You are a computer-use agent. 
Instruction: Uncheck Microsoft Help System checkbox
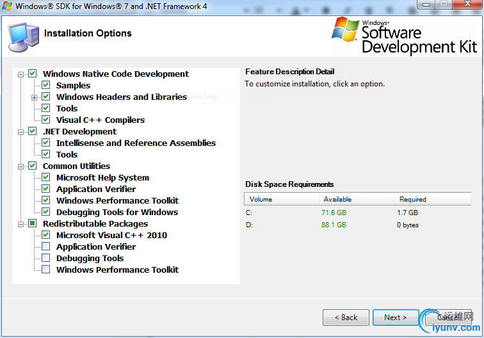point(45,177)
